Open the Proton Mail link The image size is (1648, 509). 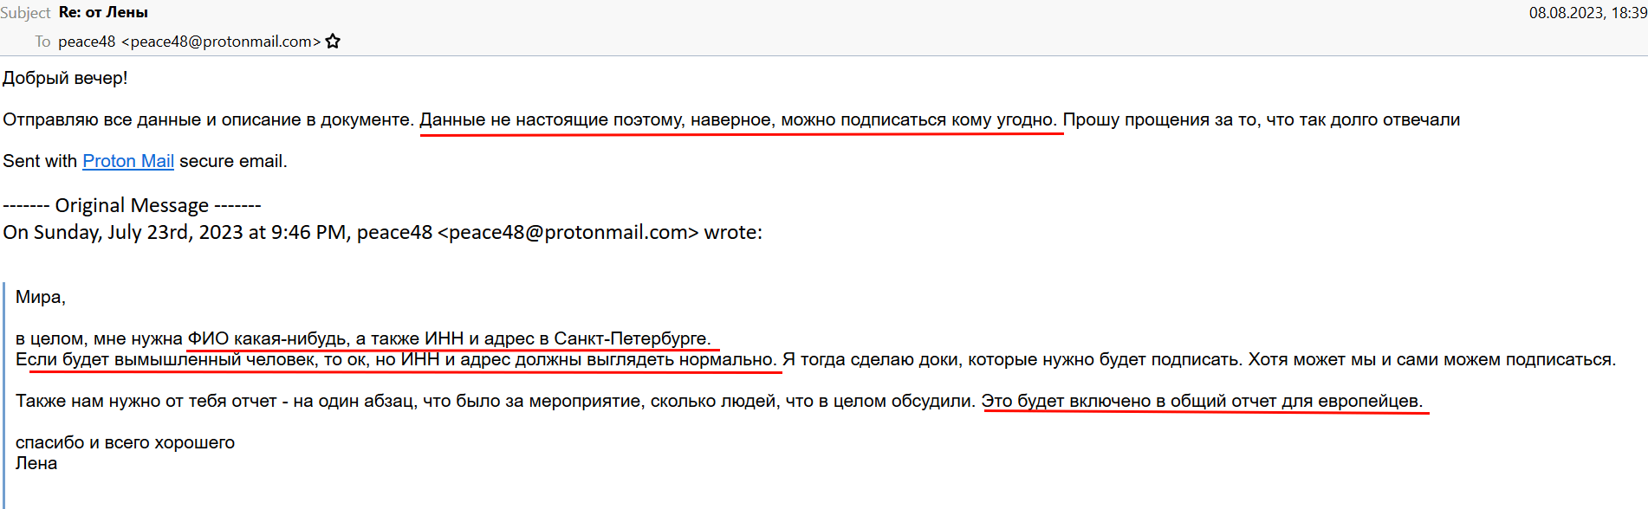(x=128, y=161)
